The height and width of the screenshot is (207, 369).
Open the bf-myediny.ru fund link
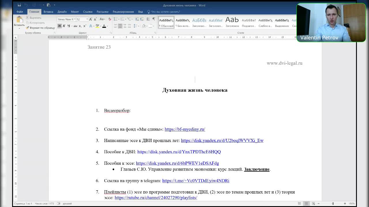(x=185, y=129)
